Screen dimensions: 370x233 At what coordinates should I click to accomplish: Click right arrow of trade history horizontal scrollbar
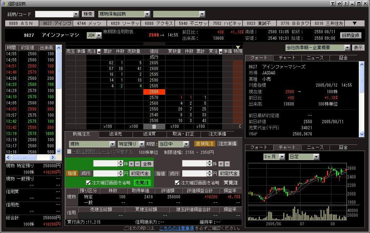pyautogui.click(x=53, y=157)
